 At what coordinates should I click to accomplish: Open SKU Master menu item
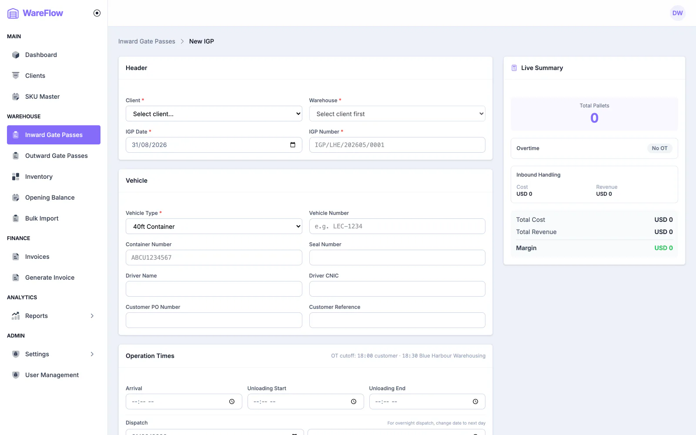(x=54, y=97)
